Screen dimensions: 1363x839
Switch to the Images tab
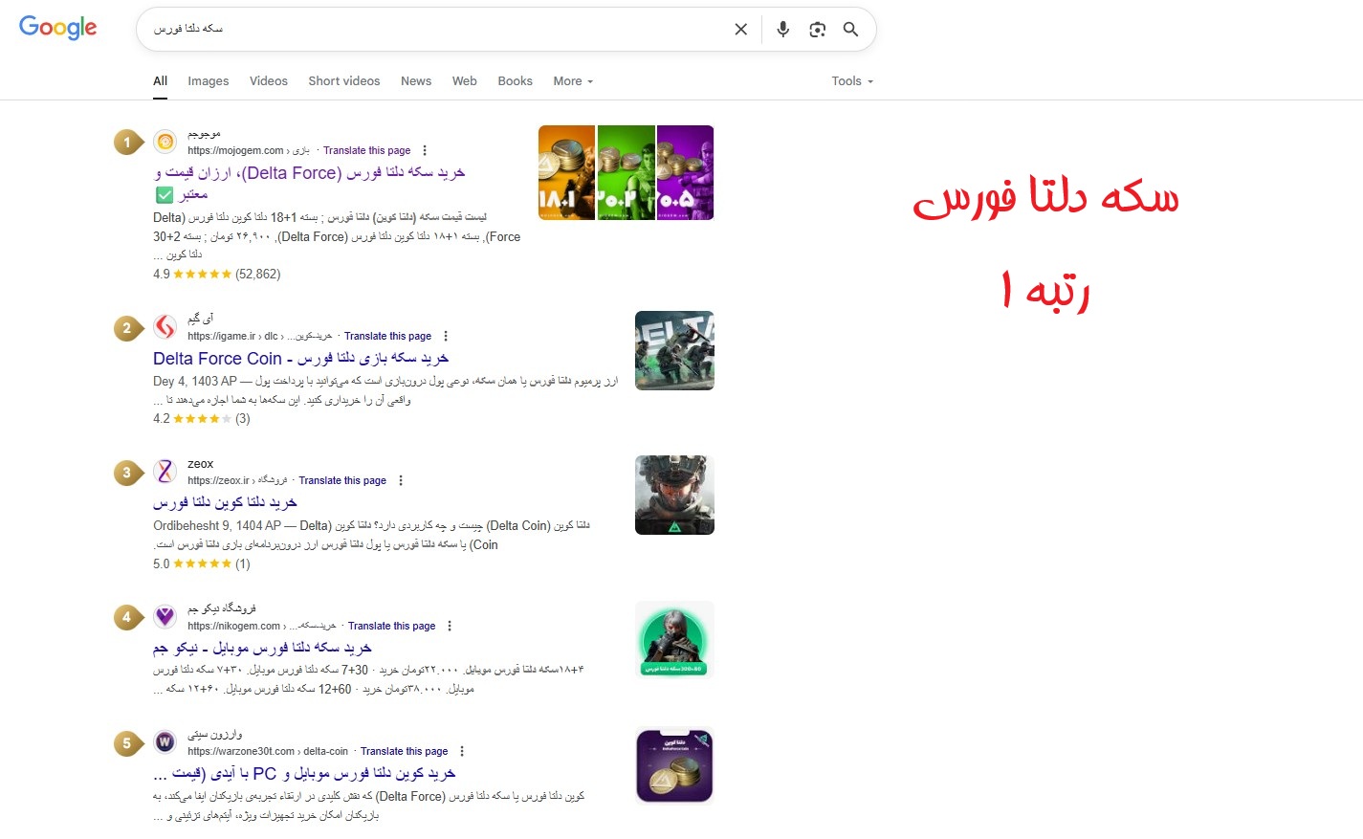pos(209,81)
